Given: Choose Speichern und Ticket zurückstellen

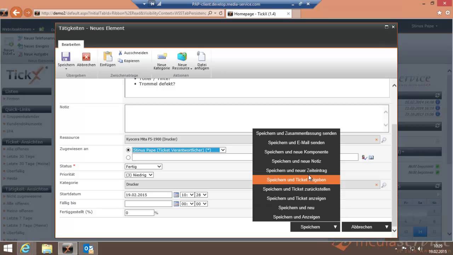Looking at the screenshot, I should tap(296, 189).
